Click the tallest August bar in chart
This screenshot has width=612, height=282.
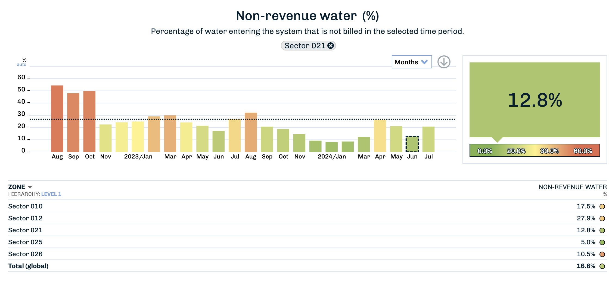(x=57, y=119)
